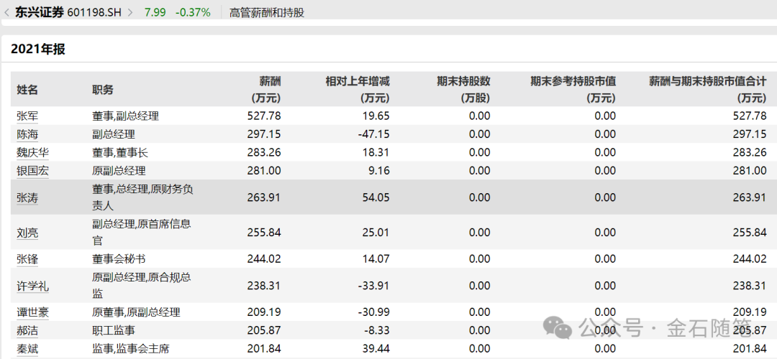Select 魏庆华 salary change value 18.31

[x=376, y=153]
